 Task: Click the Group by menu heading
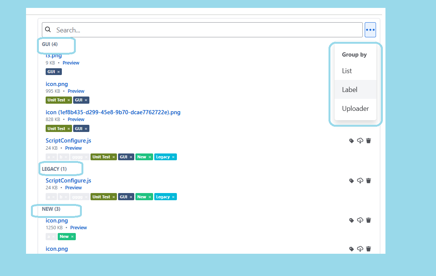(x=354, y=54)
